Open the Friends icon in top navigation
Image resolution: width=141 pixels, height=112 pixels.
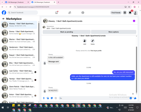tap(70, 13)
